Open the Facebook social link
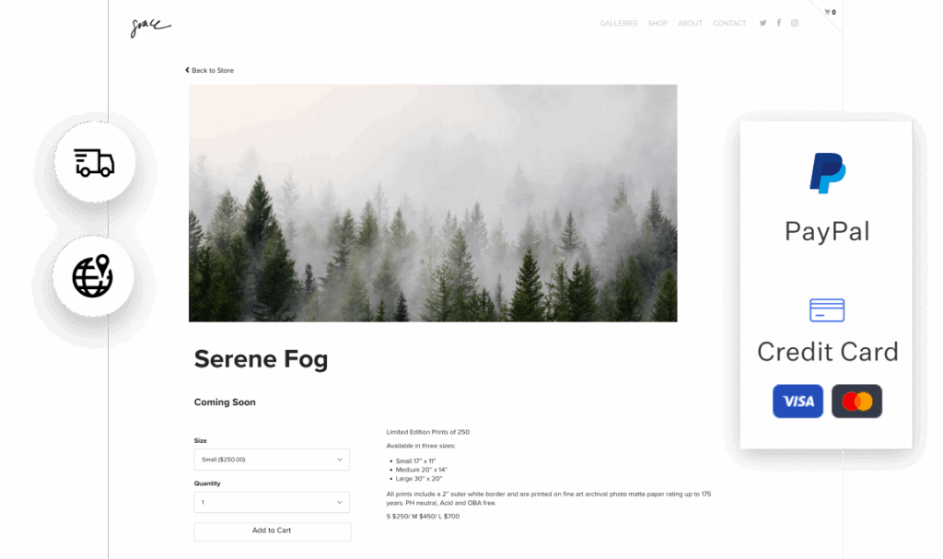Image resolution: width=943 pixels, height=559 pixels. point(779,23)
